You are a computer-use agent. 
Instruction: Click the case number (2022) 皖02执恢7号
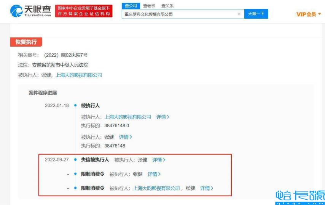66,55
